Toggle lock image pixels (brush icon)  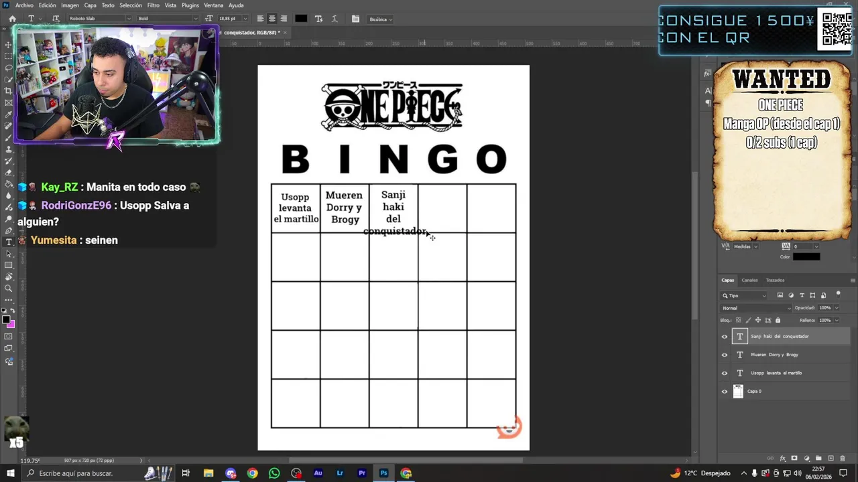748,320
